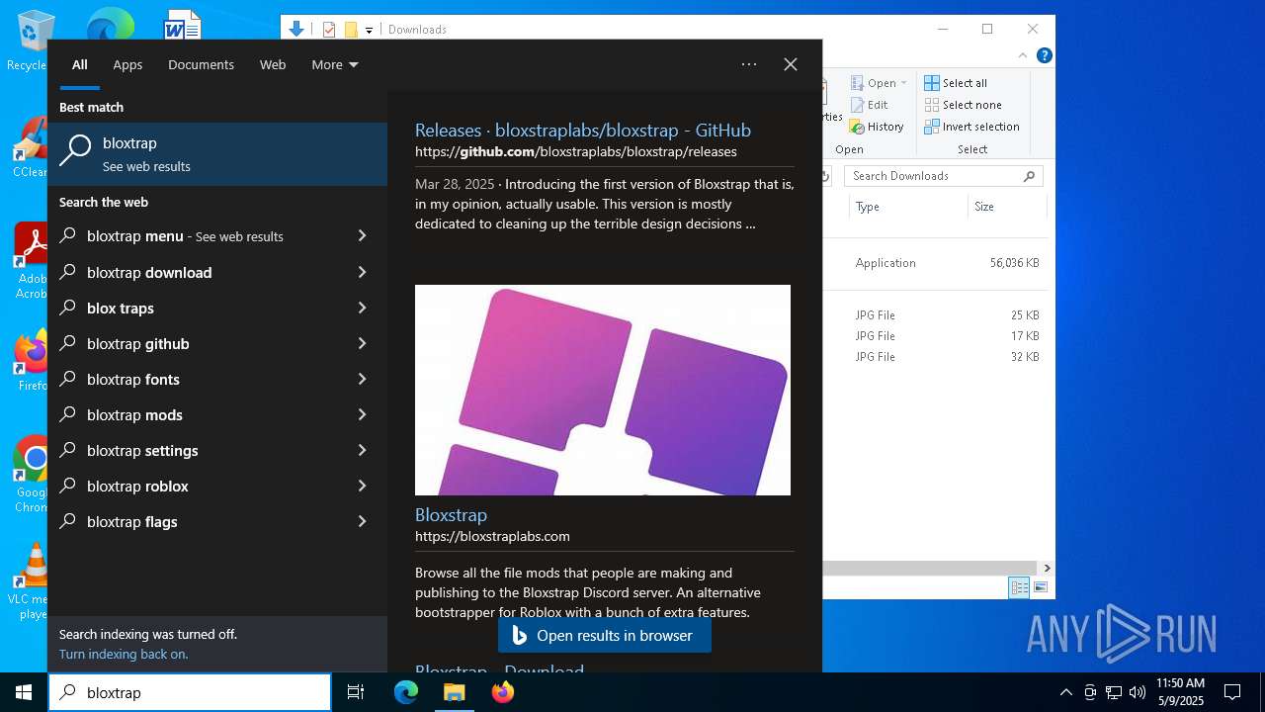
Task: Open the Releases bloxstraplabs GitHub link
Action: click(583, 130)
